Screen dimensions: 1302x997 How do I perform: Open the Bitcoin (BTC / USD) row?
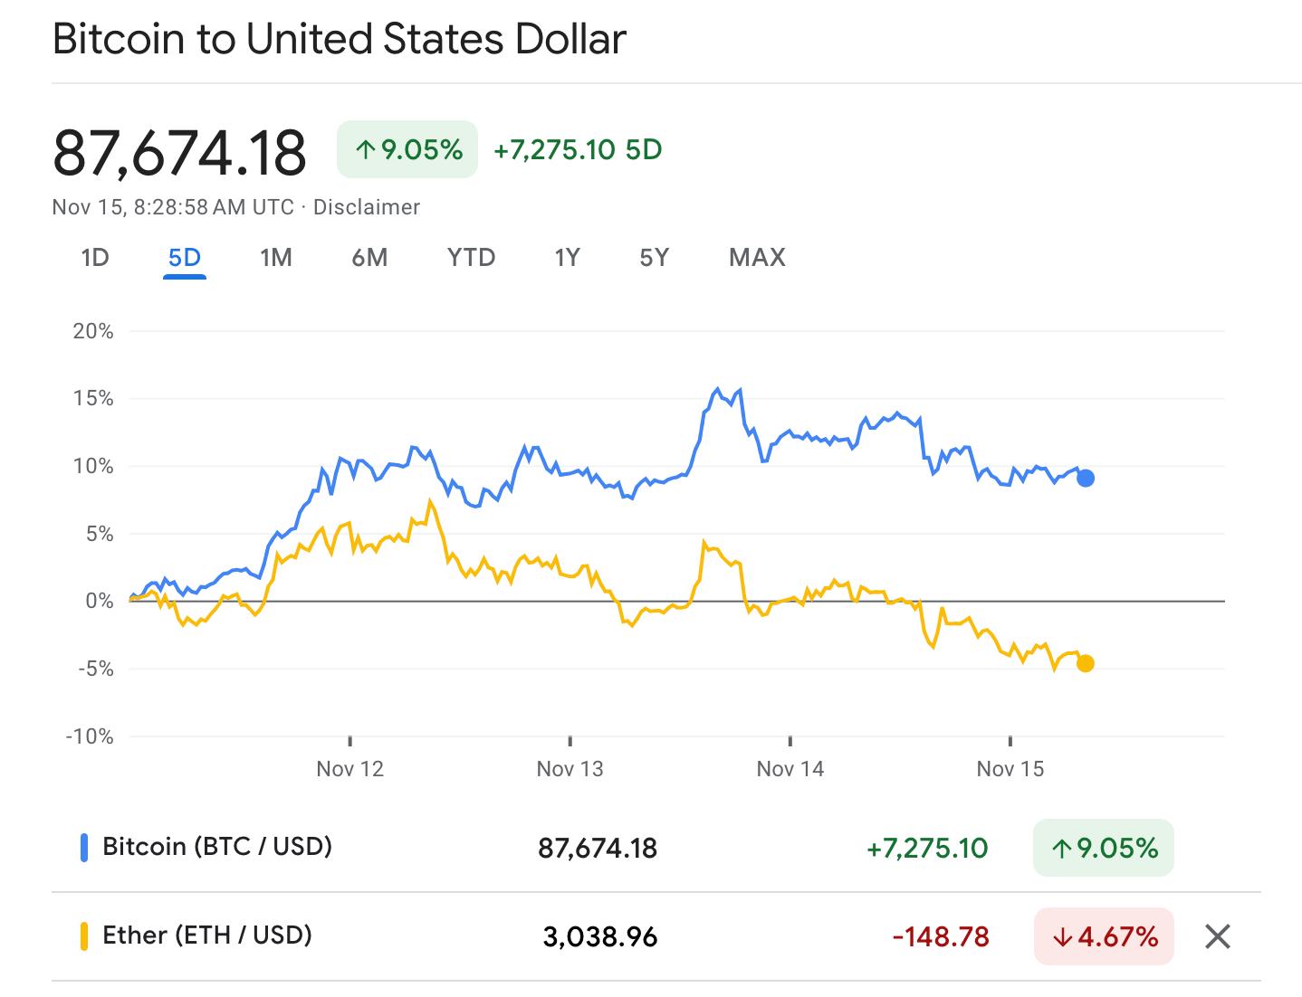tap(656, 848)
